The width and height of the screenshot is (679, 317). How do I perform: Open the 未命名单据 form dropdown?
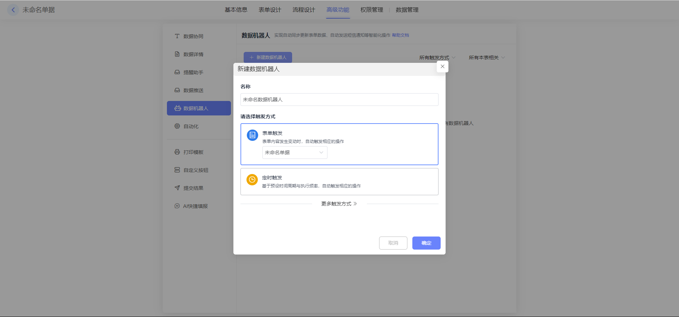295,152
